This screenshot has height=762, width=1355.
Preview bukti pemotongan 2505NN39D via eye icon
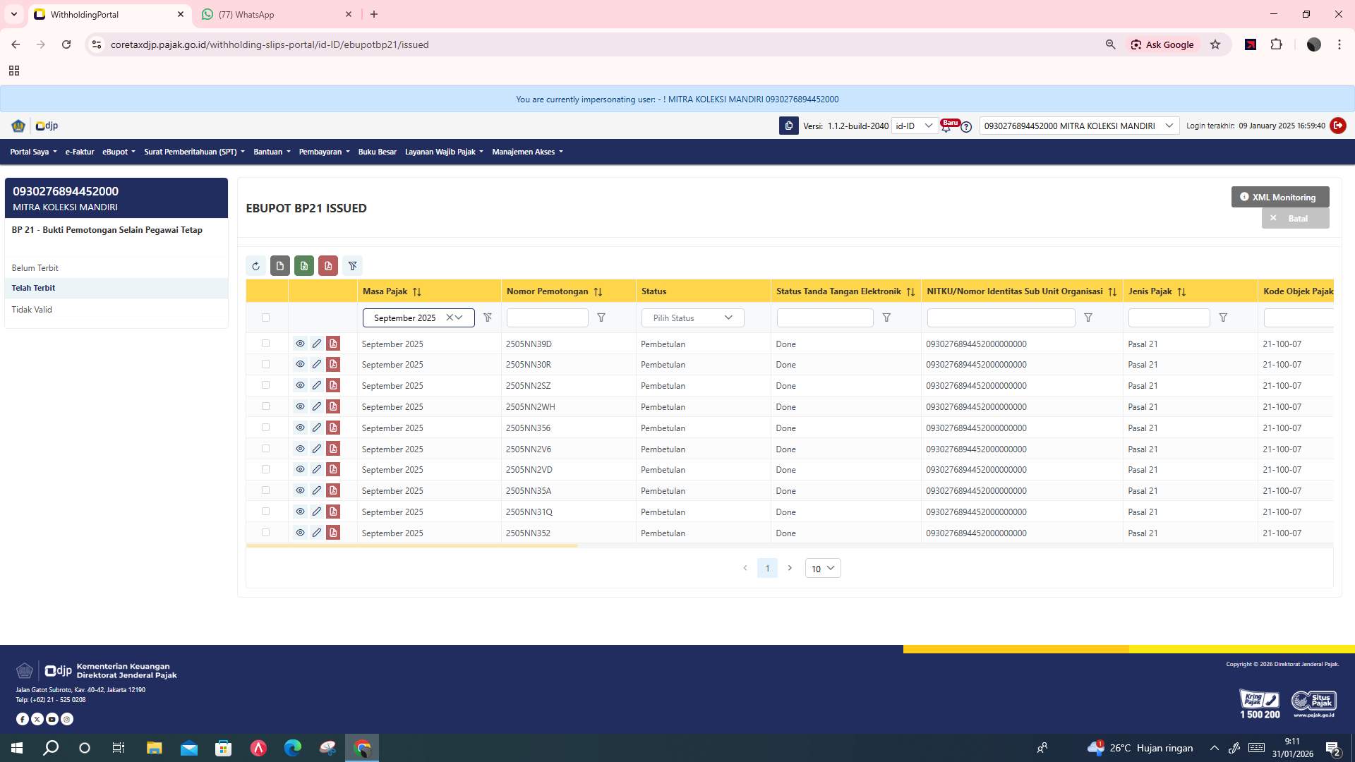coord(300,344)
